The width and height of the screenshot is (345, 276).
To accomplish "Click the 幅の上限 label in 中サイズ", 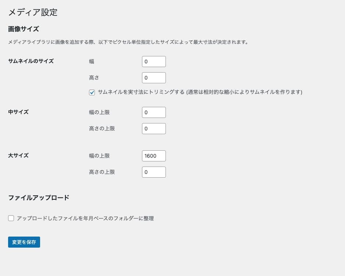I will pyautogui.click(x=99, y=112).
